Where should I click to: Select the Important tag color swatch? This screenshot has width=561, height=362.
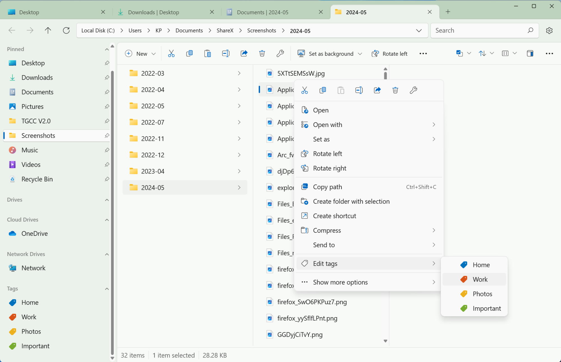[463, 308]
